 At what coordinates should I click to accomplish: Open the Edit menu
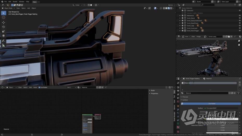point(10,2)
